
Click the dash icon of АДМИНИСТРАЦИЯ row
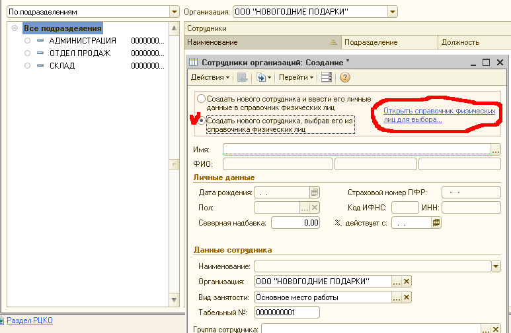(x=40, y=41)
